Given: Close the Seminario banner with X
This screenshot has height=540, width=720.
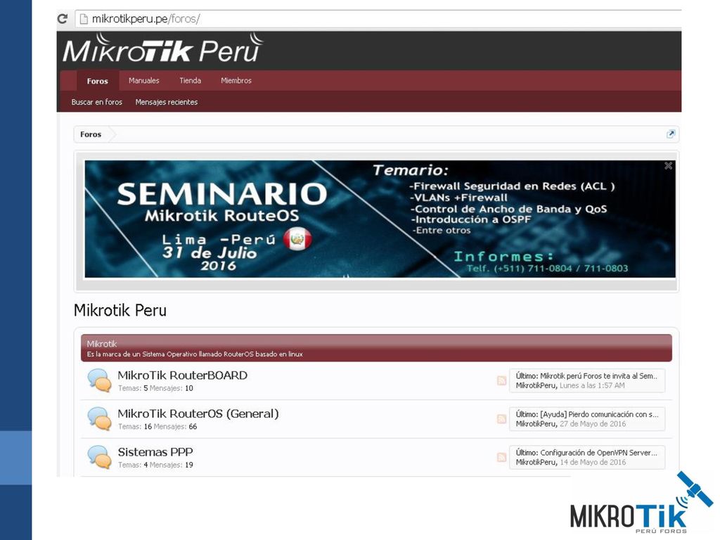Looking at the screenshot, I should click(668, 166).
